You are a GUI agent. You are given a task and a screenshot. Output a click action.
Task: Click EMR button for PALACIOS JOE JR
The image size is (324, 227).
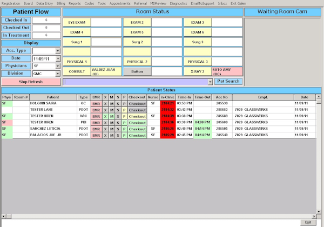(96, 136)
